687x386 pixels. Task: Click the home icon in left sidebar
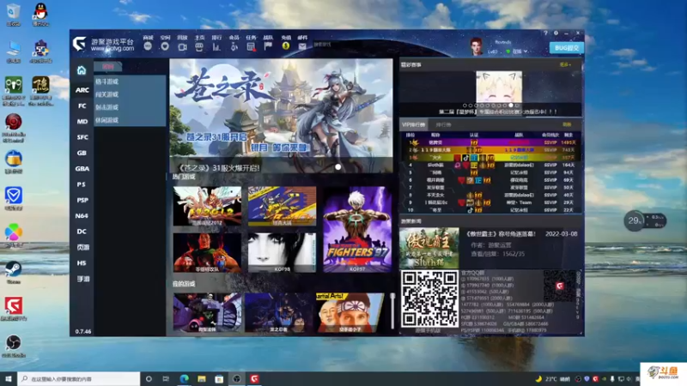pos(82,70)
